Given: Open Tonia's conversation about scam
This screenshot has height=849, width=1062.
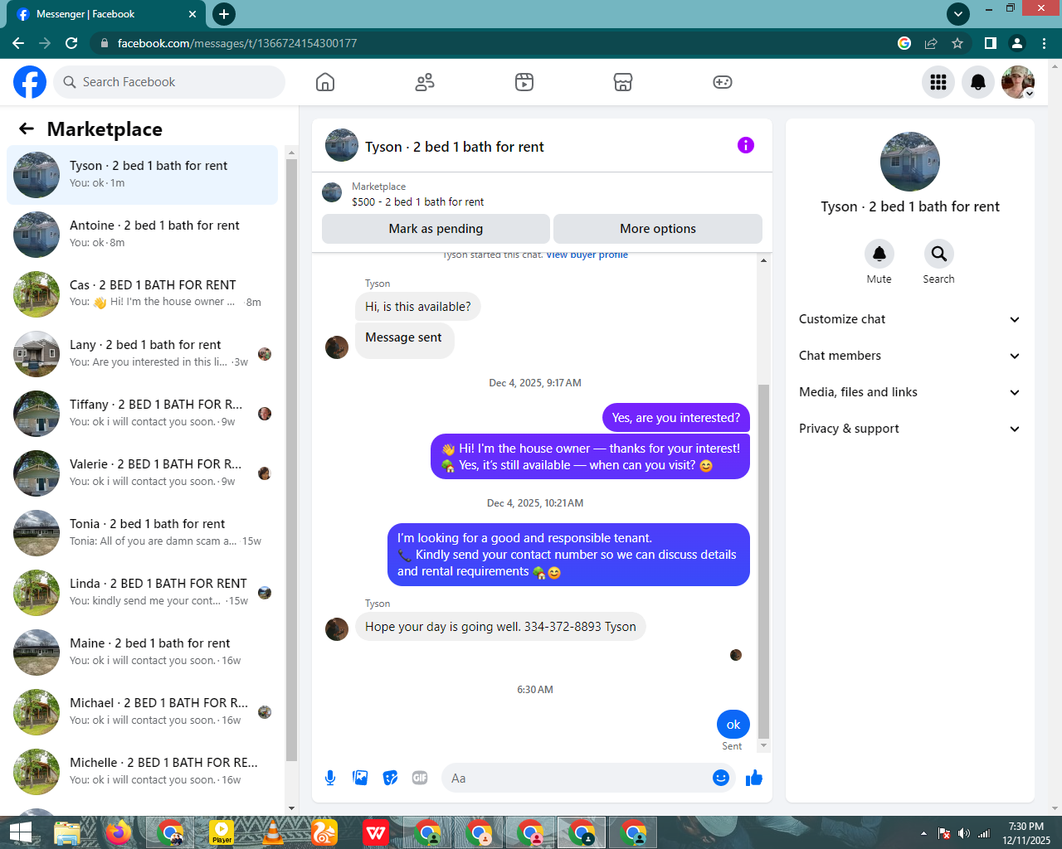Looking at the screenshot, I should point(142,533).
